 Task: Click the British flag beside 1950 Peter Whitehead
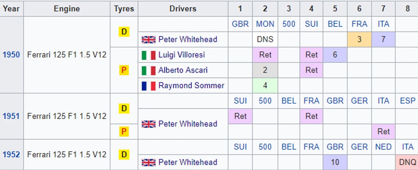tap(149, 39)
